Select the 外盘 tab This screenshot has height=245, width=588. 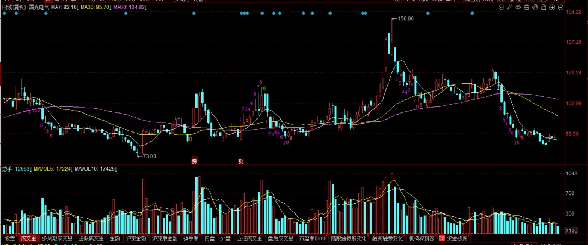(x=225, y=238)
